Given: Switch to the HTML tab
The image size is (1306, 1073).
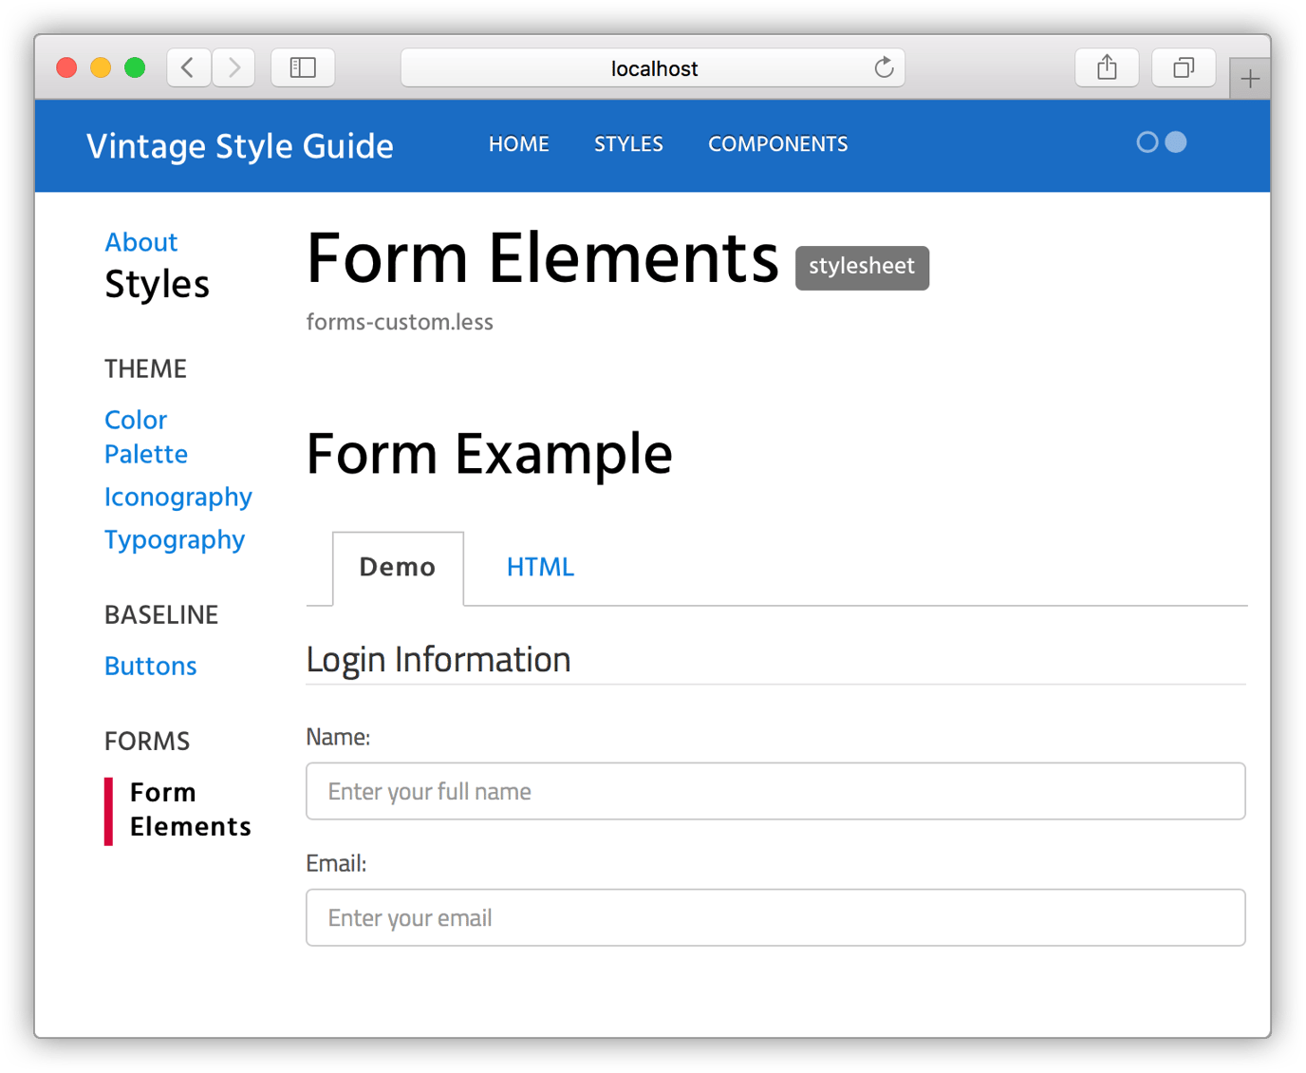Looking at the screenshot, I should pyautogui.click(x=540, y=567).
